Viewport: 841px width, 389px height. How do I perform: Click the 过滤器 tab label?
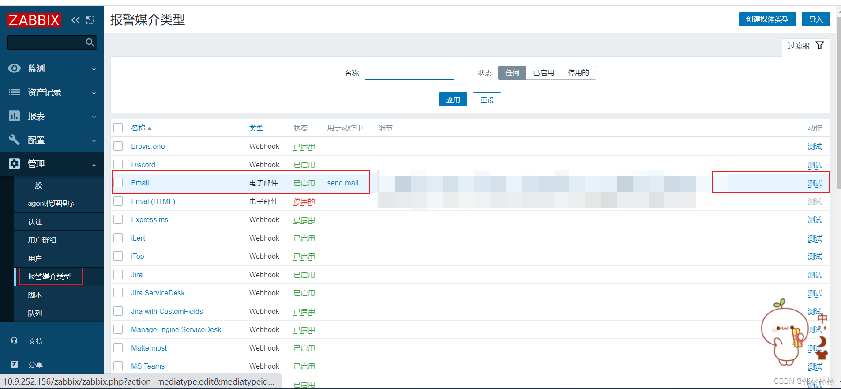(799, 45)
